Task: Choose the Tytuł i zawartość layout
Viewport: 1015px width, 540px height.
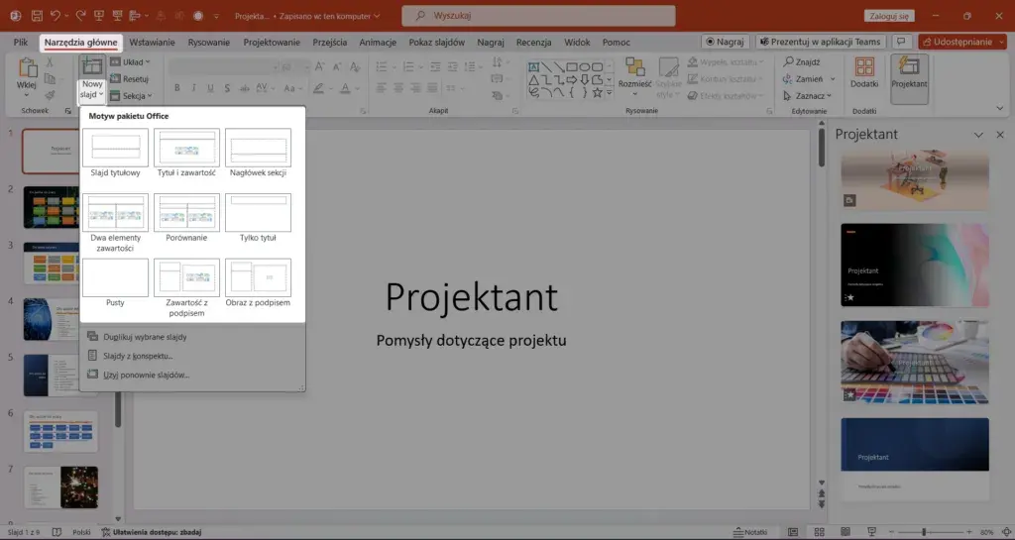Action: coord(186,154)
